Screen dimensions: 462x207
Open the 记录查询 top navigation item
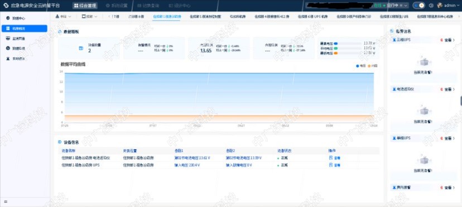148,6
